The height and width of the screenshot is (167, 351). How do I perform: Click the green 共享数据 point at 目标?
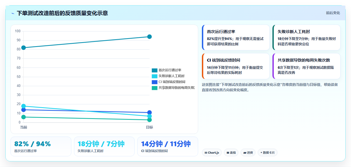[x=149, y=120]
